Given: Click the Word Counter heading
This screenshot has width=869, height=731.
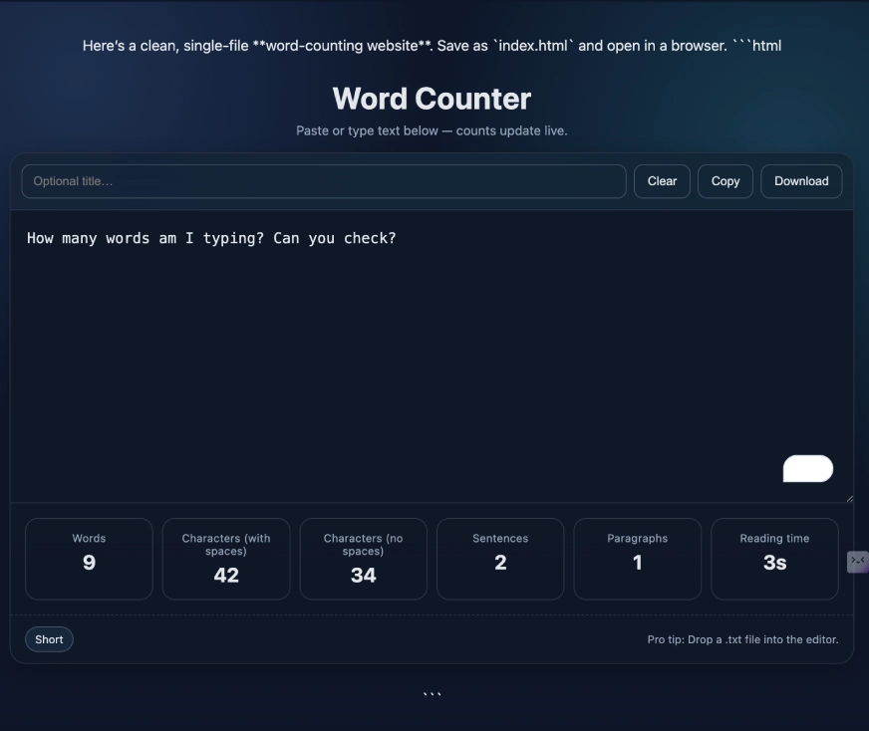Looking at the screenshot, I should [432, 99].
